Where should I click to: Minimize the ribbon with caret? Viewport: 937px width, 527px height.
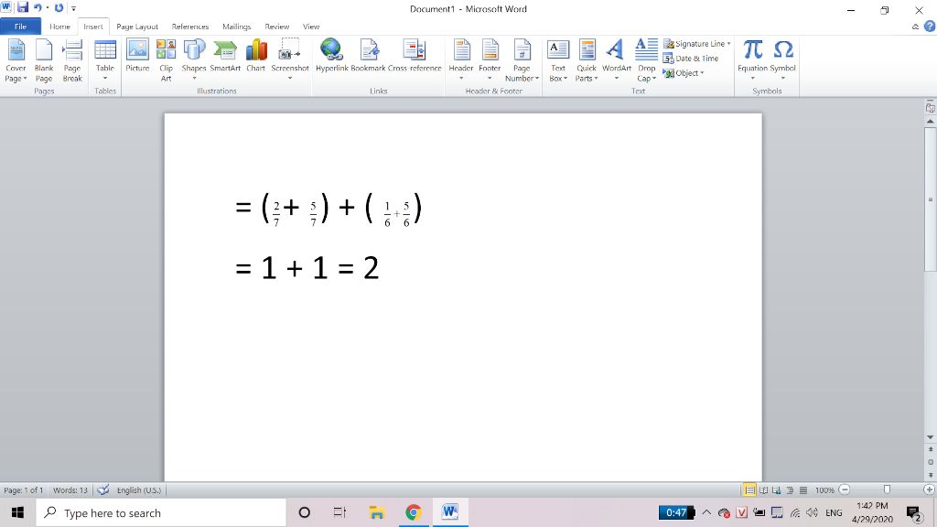coord(915,27)
